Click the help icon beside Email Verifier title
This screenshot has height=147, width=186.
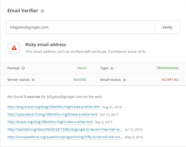click(x=42, y=11)
